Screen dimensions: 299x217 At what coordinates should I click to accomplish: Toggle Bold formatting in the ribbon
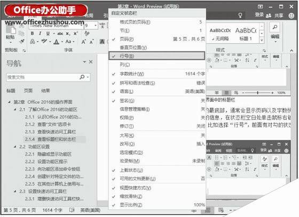pos(32,33)
